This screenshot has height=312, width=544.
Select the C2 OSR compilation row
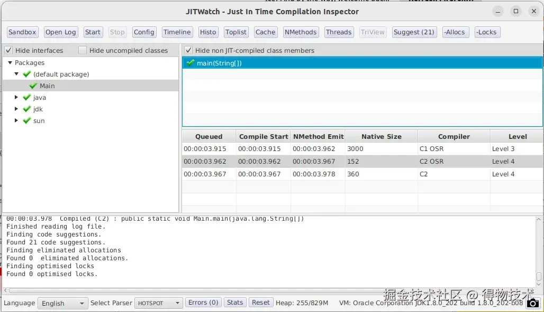pyautogui.click(x=362, y=162)
